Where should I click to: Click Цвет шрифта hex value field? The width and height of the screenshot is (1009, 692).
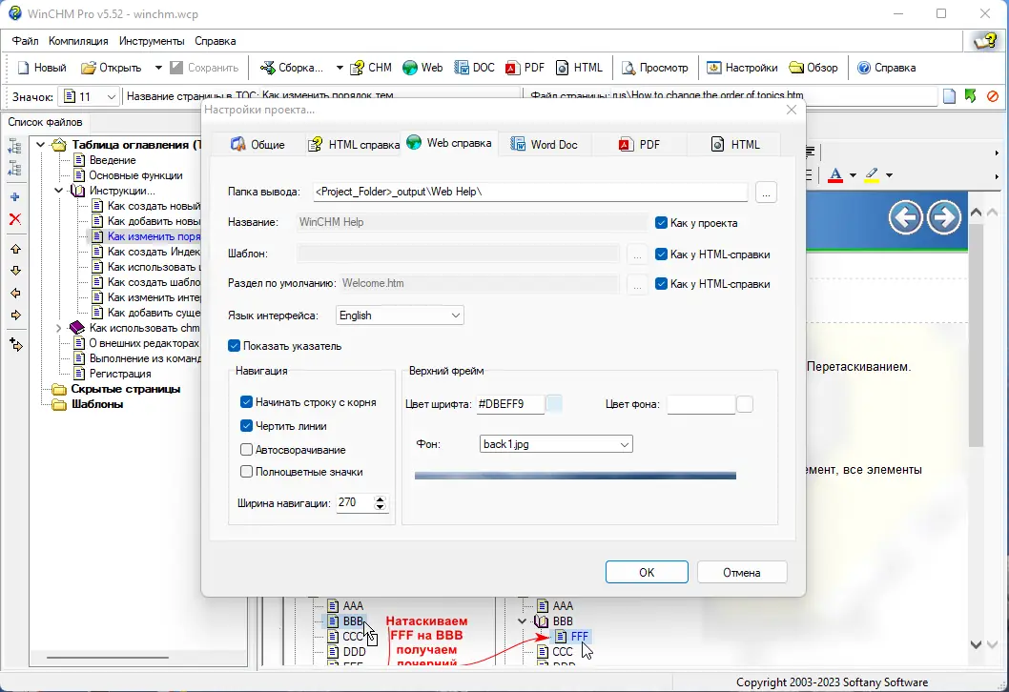click(x=510, y=404)
